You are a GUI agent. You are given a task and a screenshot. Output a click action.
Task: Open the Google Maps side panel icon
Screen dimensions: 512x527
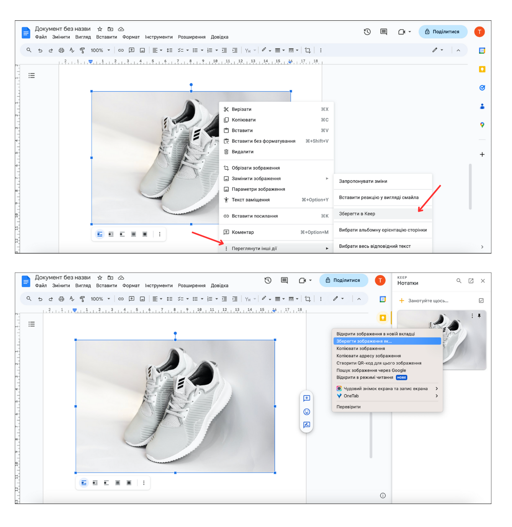[x=482, y=125]
